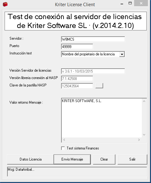Click the small blank button beside HASP key

coord(99,86)
